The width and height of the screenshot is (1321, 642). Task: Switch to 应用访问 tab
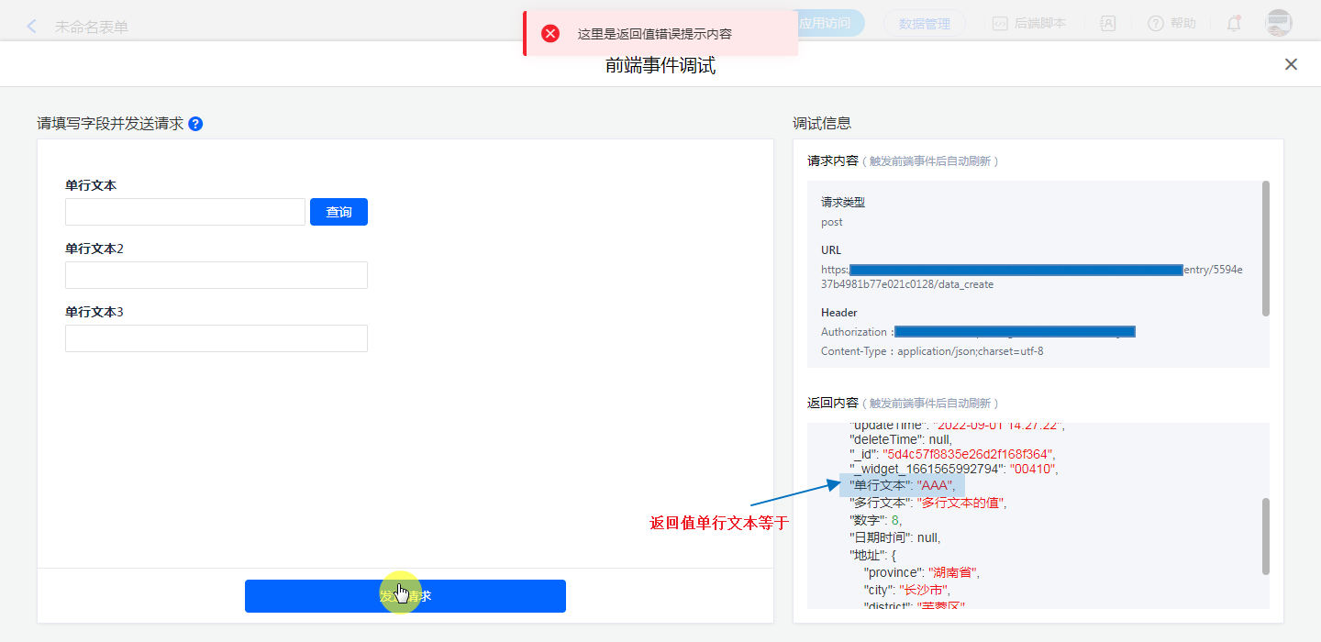tap(827, 24)
